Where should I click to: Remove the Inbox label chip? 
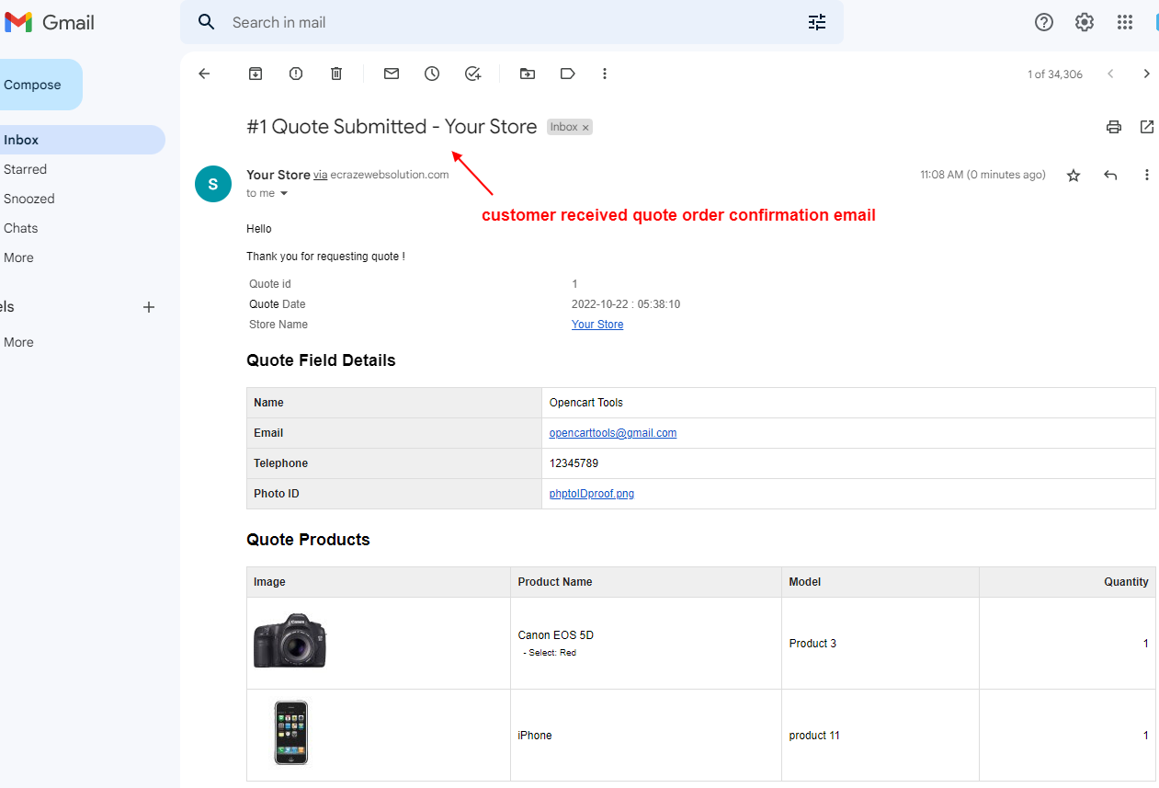coord(585,127)
